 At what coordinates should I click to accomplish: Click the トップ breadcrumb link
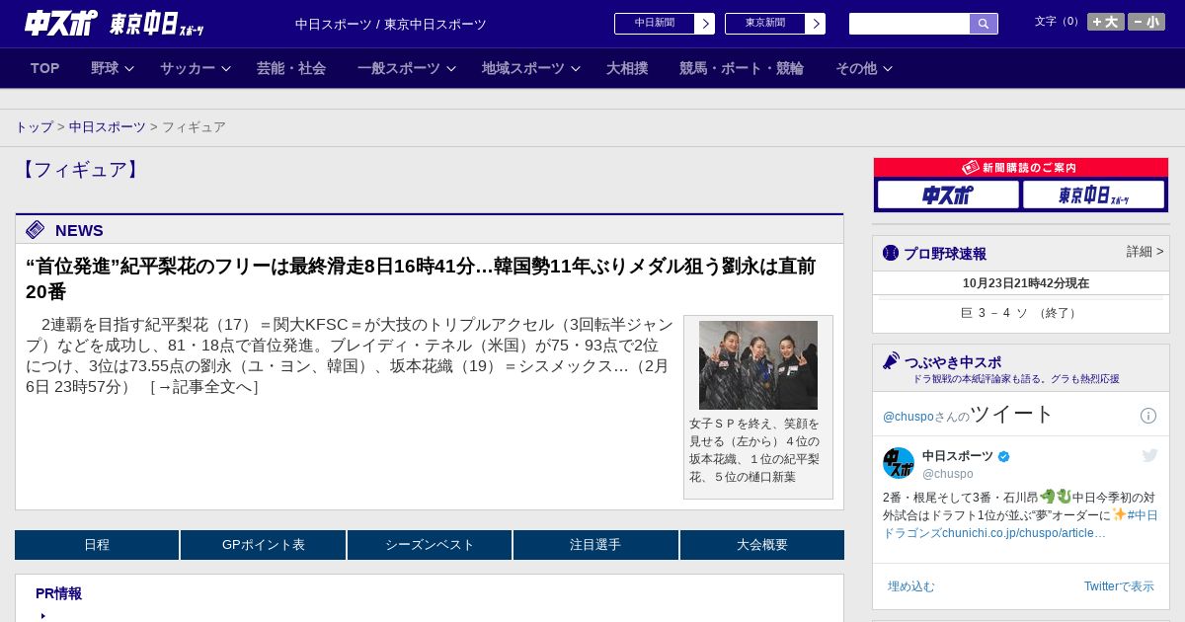point(34,127)
